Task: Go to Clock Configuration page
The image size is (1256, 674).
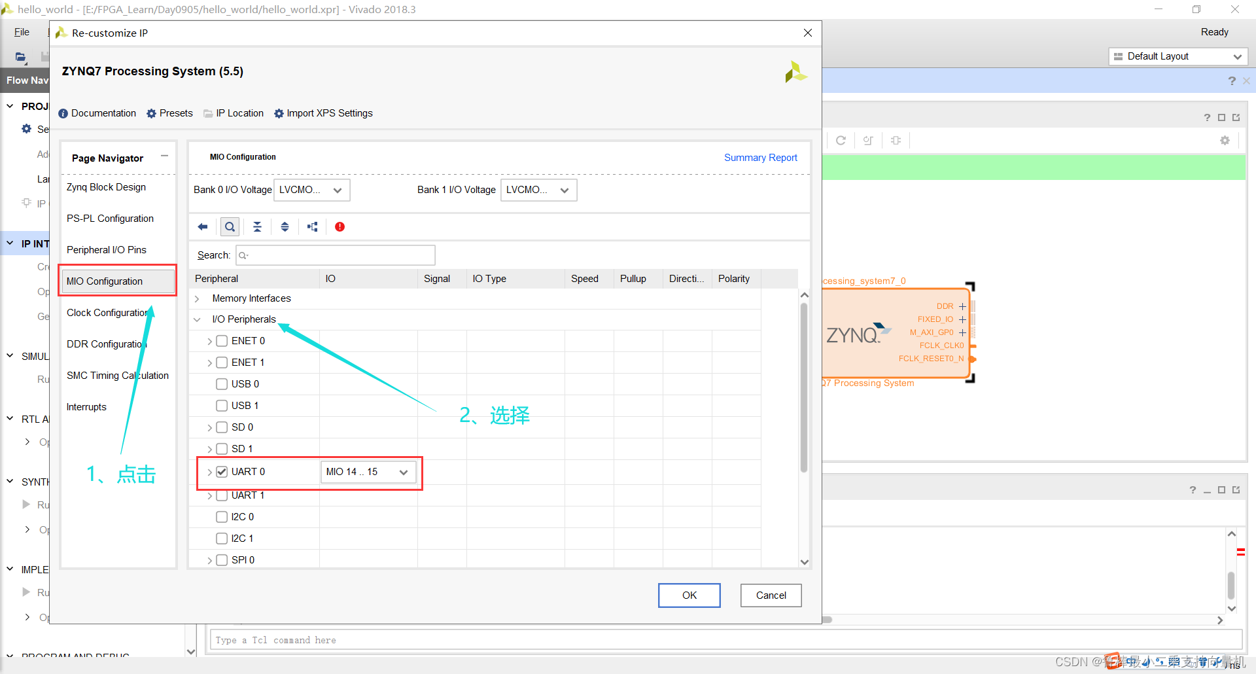Action: coord(107,313)
